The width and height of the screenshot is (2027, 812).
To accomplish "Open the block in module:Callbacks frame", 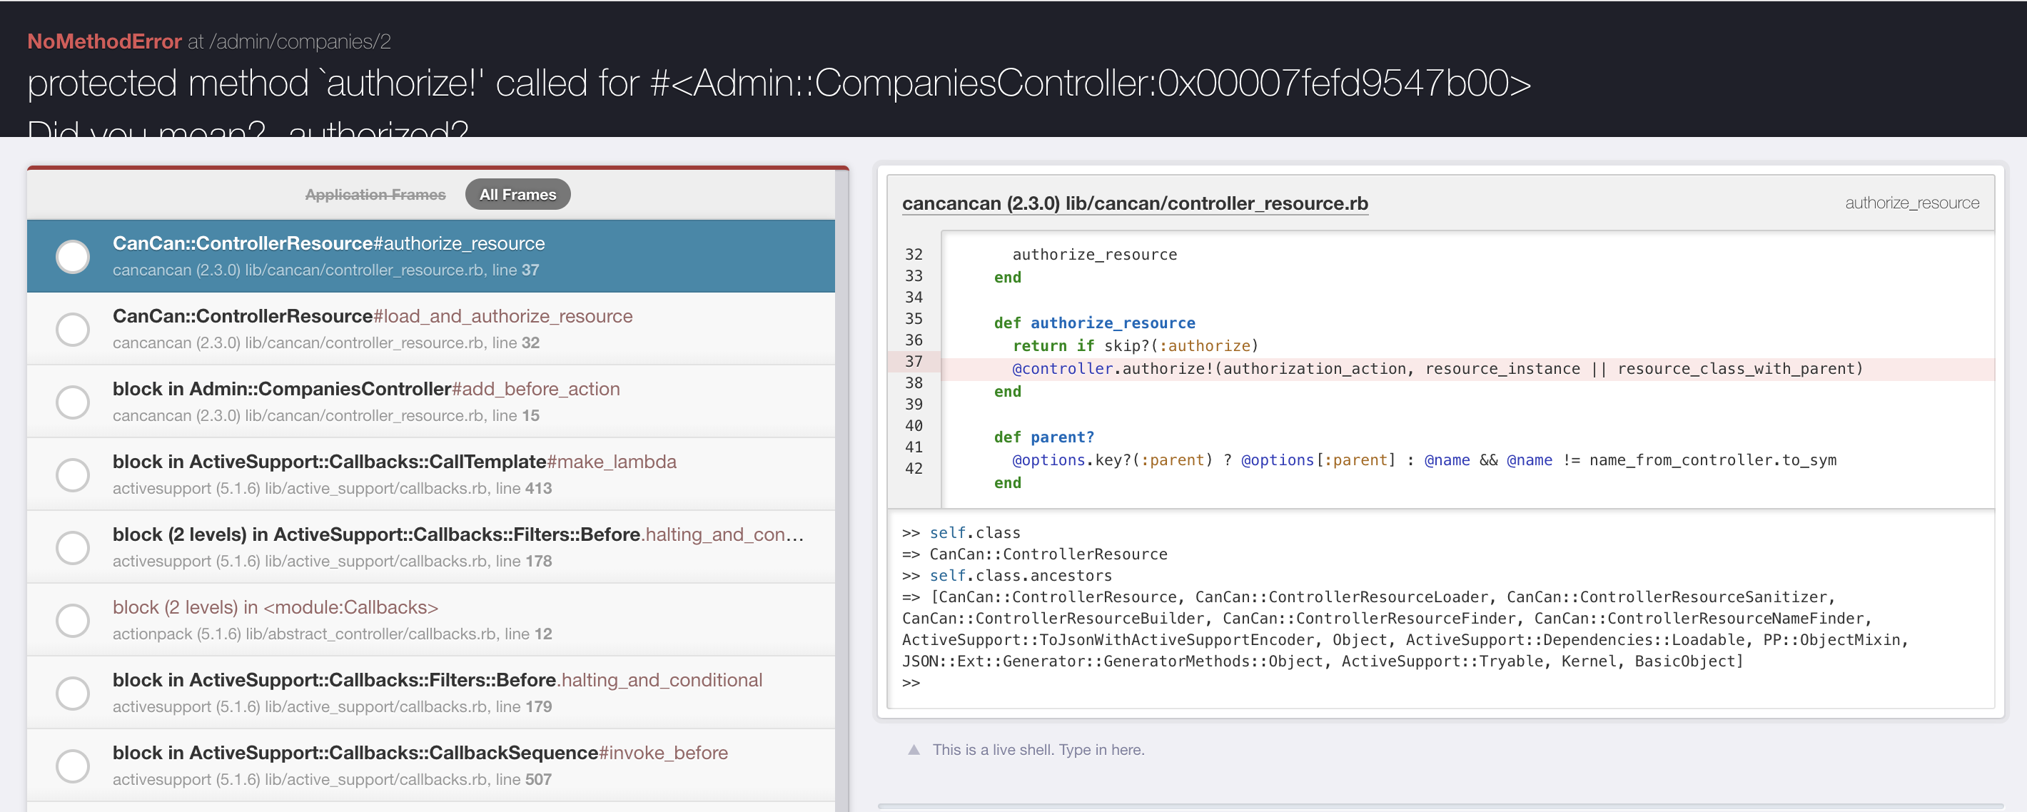I will [x=275, y=607].
